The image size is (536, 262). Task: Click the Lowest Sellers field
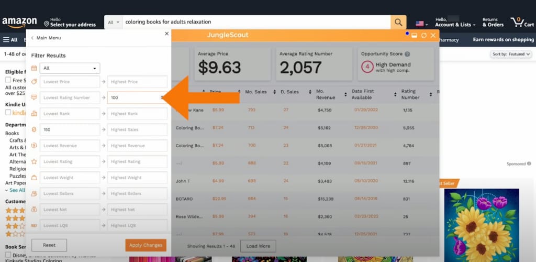click(x=70, y=193)
